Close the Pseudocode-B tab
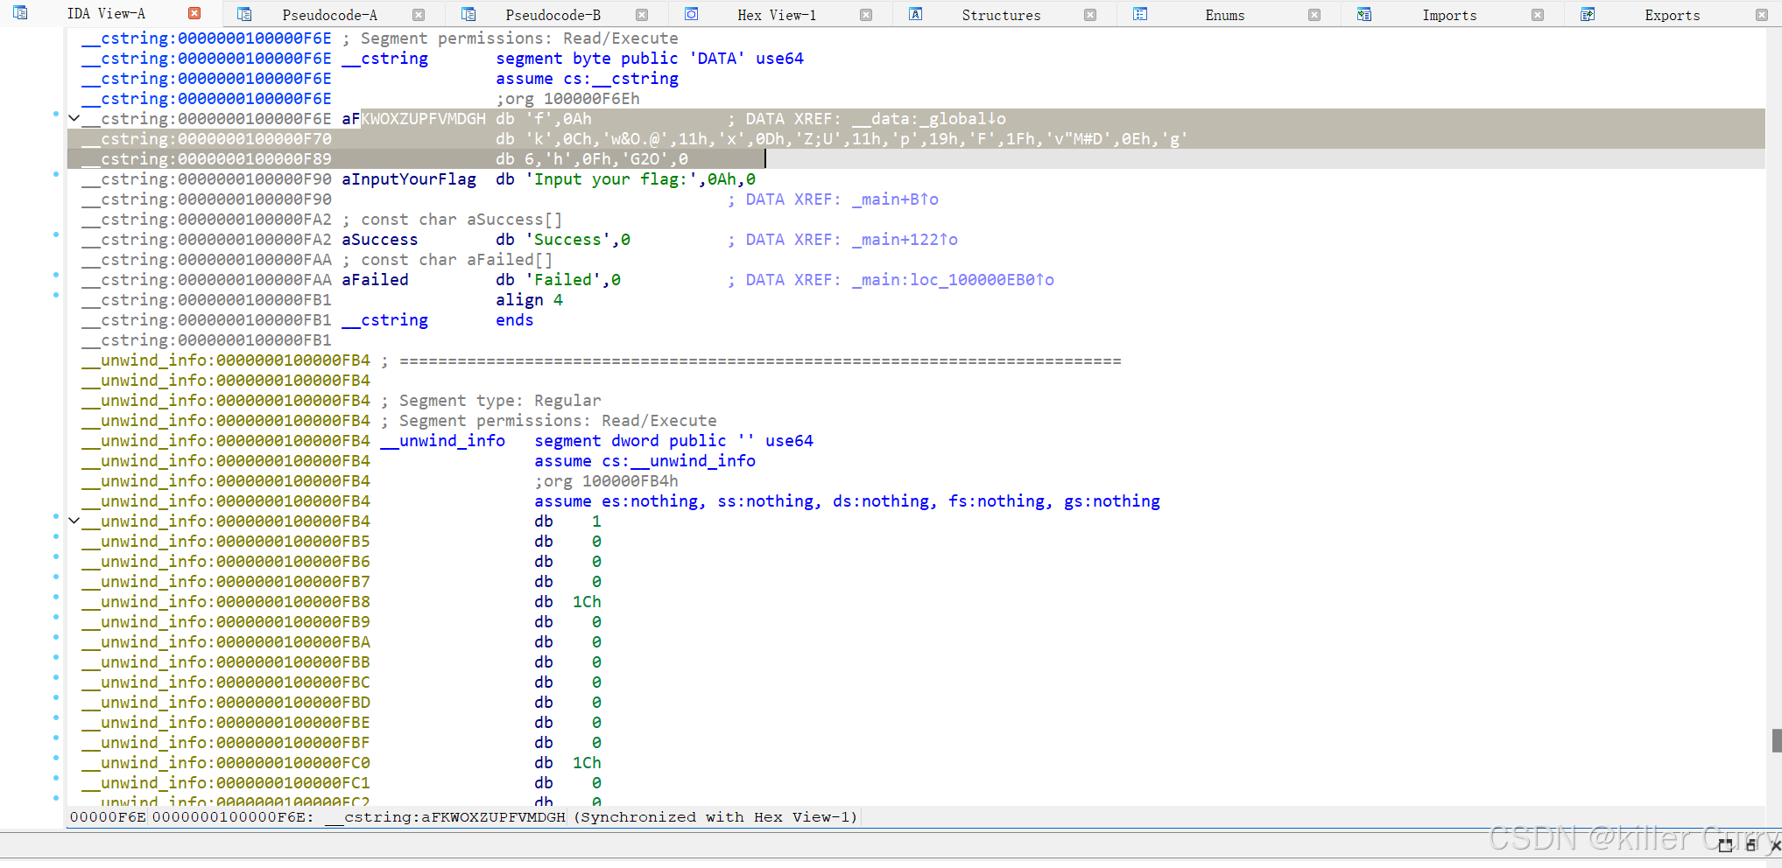Viewport: 1782px width, 868px height. click(642, 14)
